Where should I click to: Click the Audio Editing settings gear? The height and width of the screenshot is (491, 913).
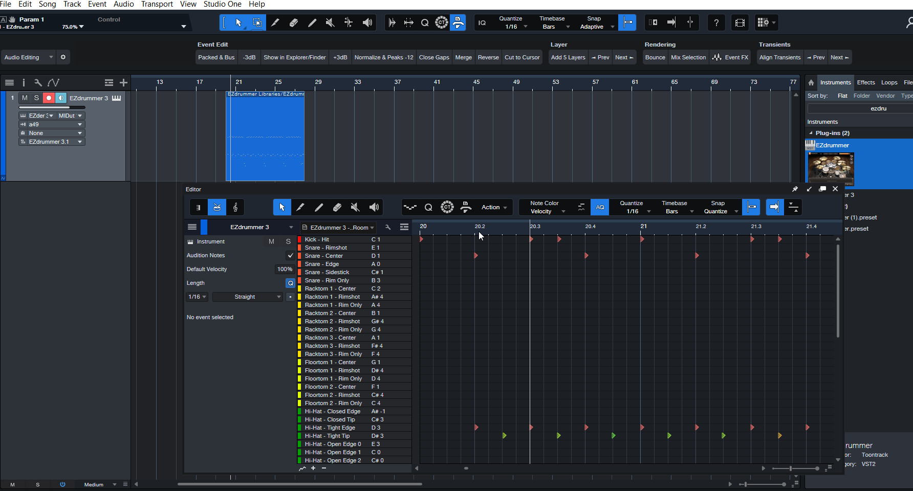[63, 57]
